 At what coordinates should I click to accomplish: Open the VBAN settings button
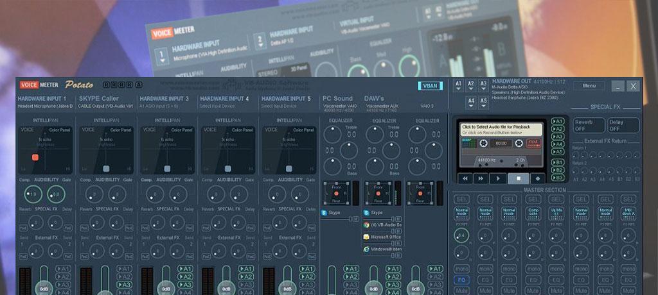[x=430, y=85]
